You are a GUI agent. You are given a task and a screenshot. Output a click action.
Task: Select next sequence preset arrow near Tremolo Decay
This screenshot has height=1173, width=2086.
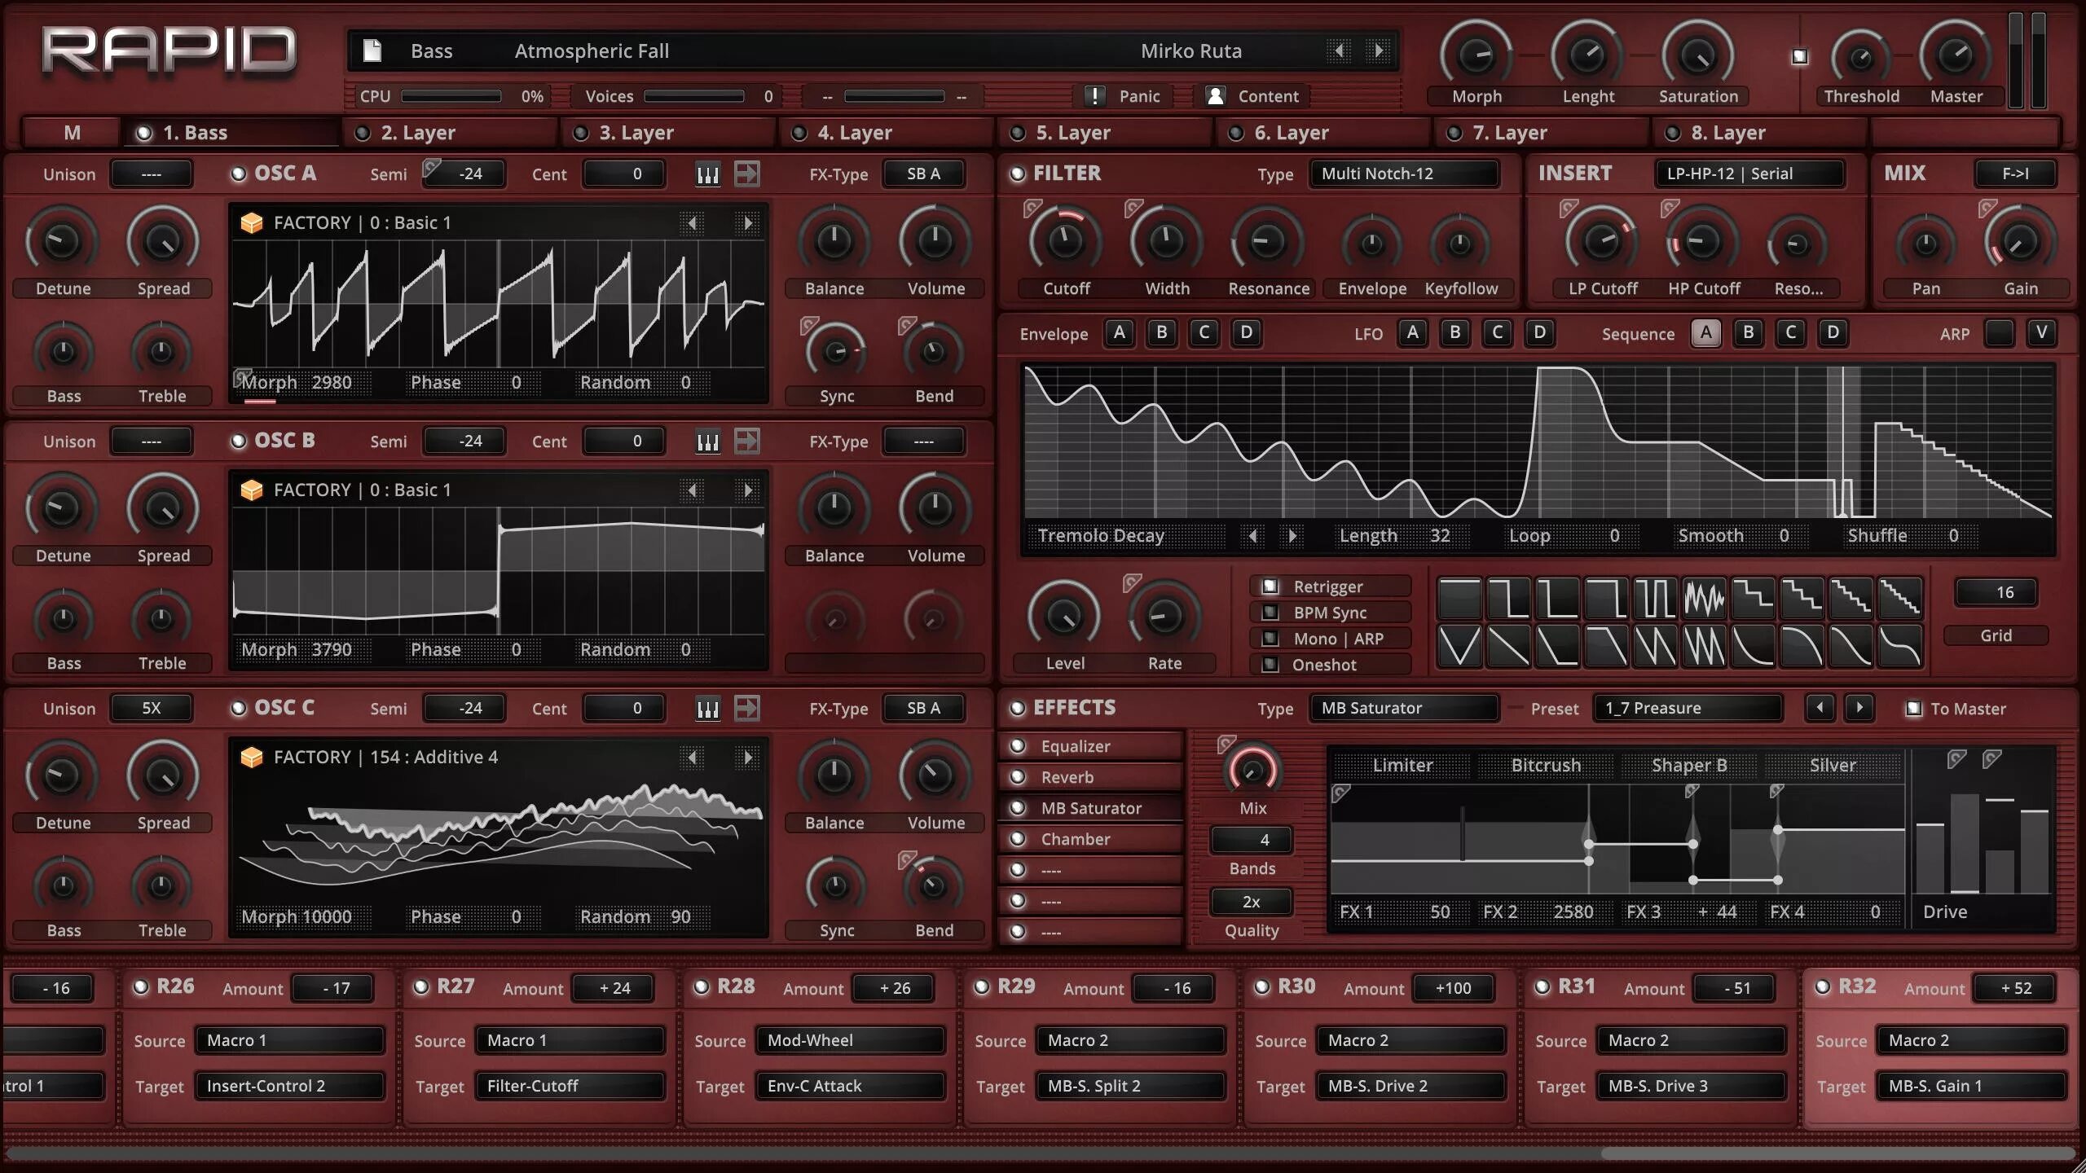click(1292, 535)
